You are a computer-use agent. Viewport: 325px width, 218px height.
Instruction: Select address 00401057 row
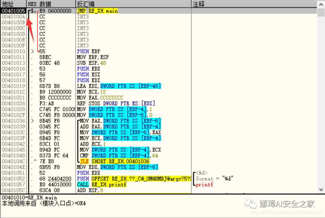[14, 185]
